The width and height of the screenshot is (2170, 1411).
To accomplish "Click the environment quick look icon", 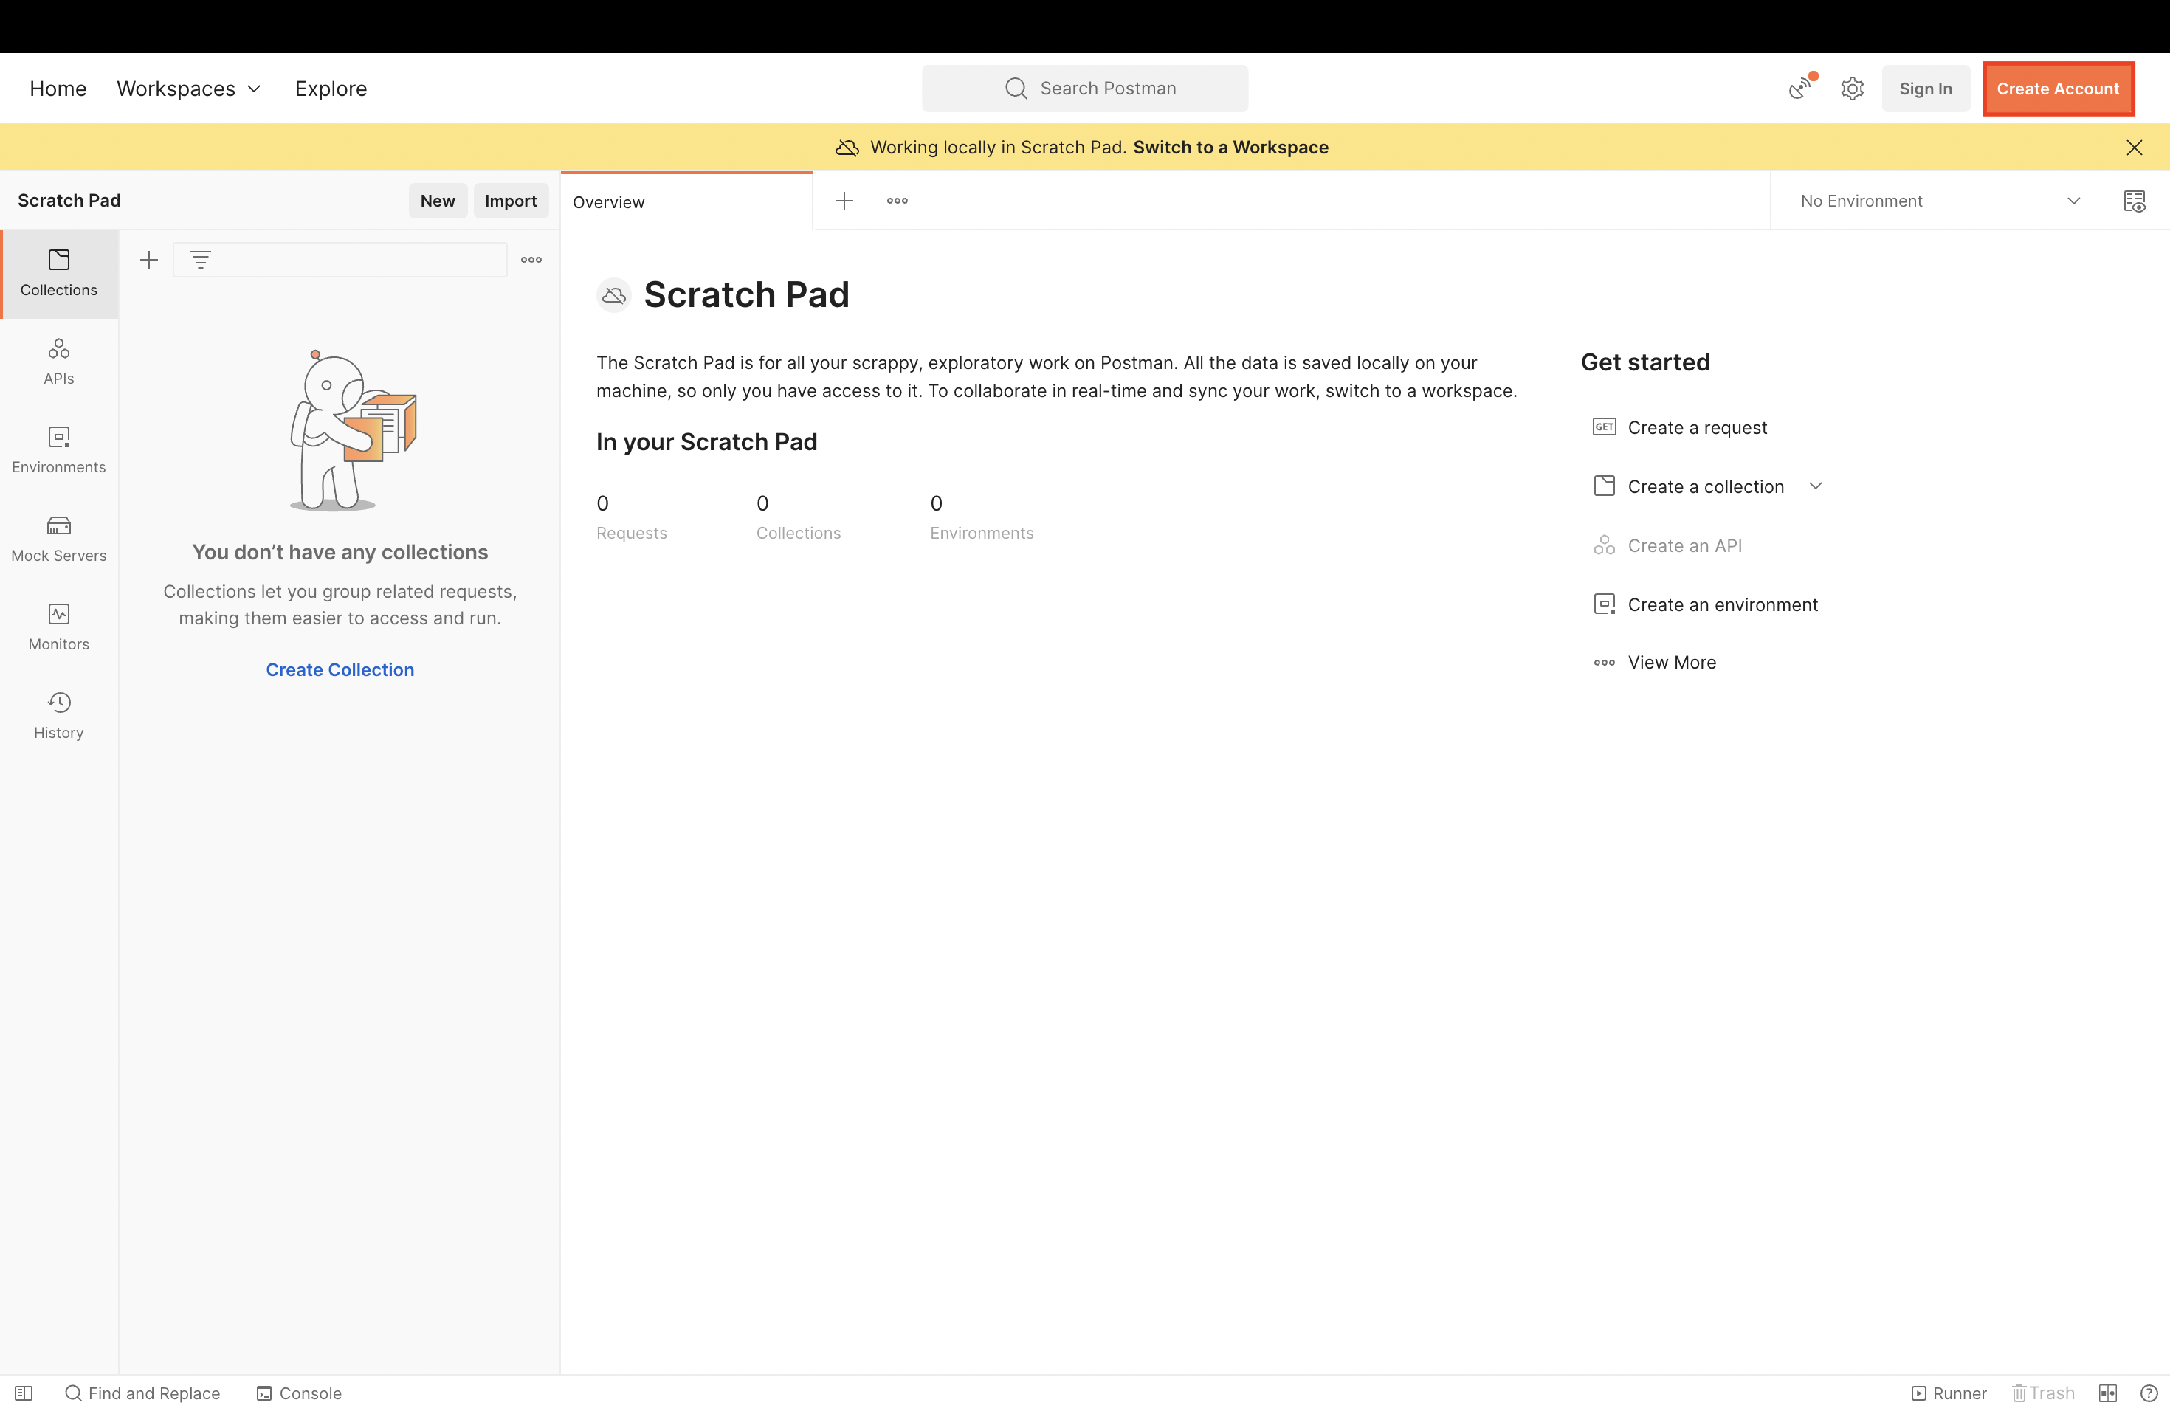I will [2135, 201].
